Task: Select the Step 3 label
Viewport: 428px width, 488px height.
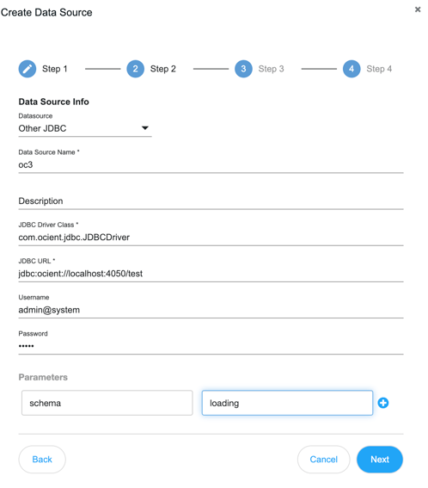Action: 271,69
